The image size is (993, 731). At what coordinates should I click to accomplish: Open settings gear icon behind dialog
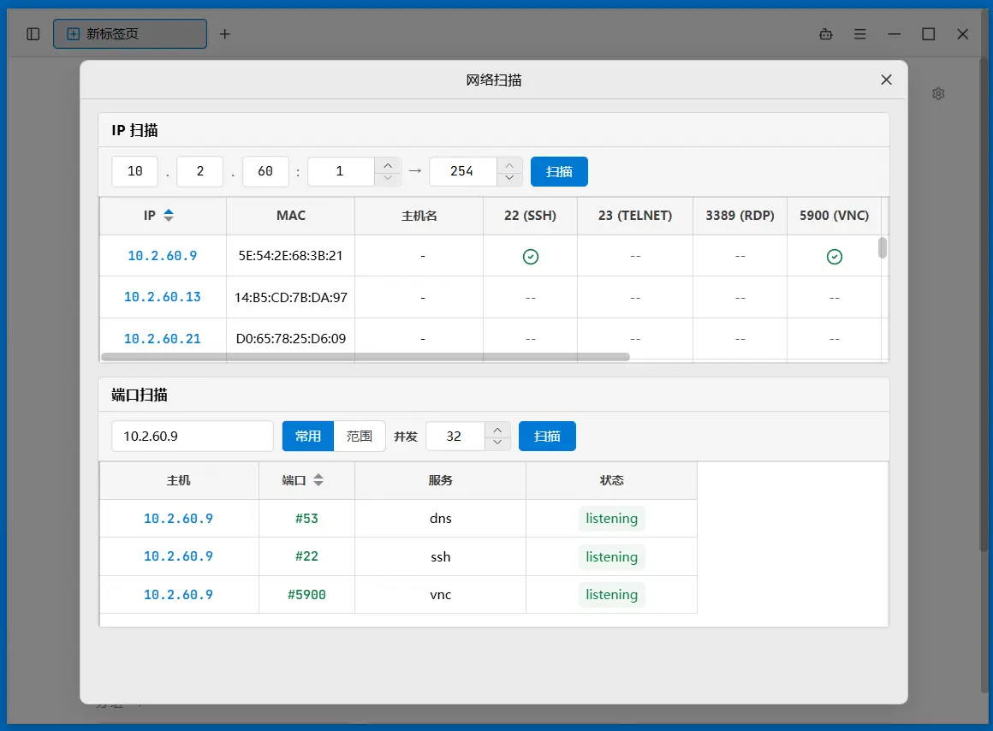(938, 94)
